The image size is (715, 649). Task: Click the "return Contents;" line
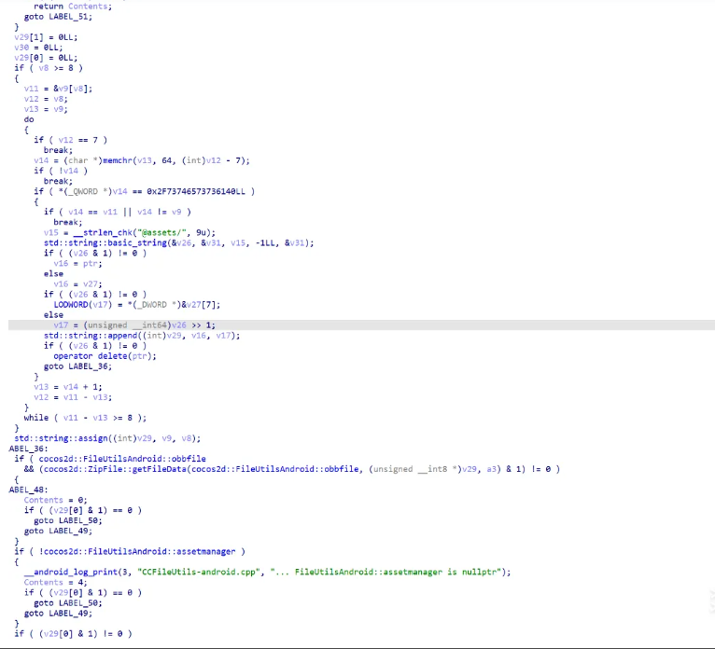click(x=73, y=7)
